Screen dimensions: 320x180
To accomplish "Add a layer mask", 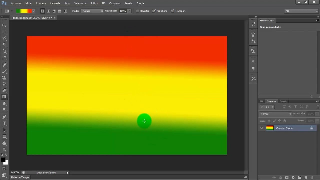I will 287,178.
